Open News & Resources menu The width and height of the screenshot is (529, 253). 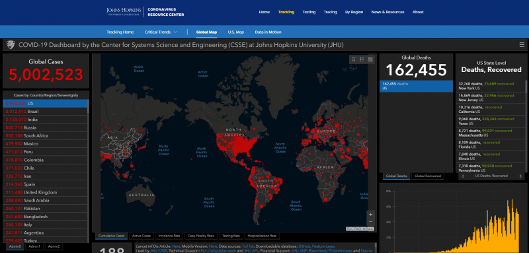coord(387,12)
